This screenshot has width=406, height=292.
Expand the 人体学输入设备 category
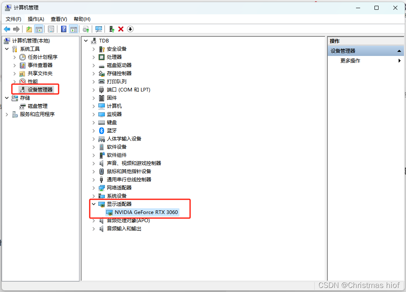tap(94, 139)
